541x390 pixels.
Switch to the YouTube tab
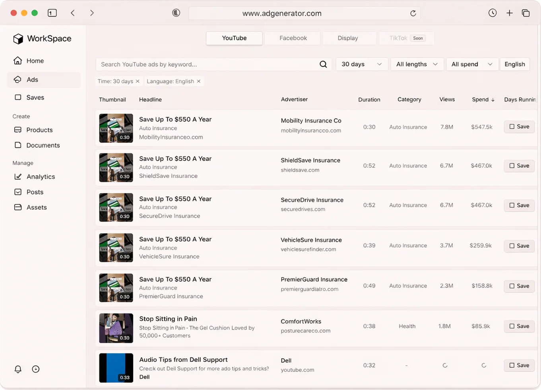coord(234,38)
